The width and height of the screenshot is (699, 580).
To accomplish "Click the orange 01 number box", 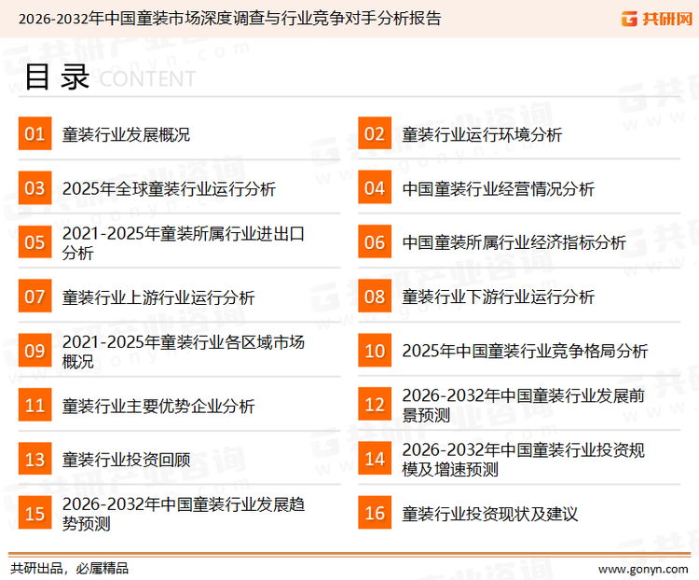I will tap(34, 133).
